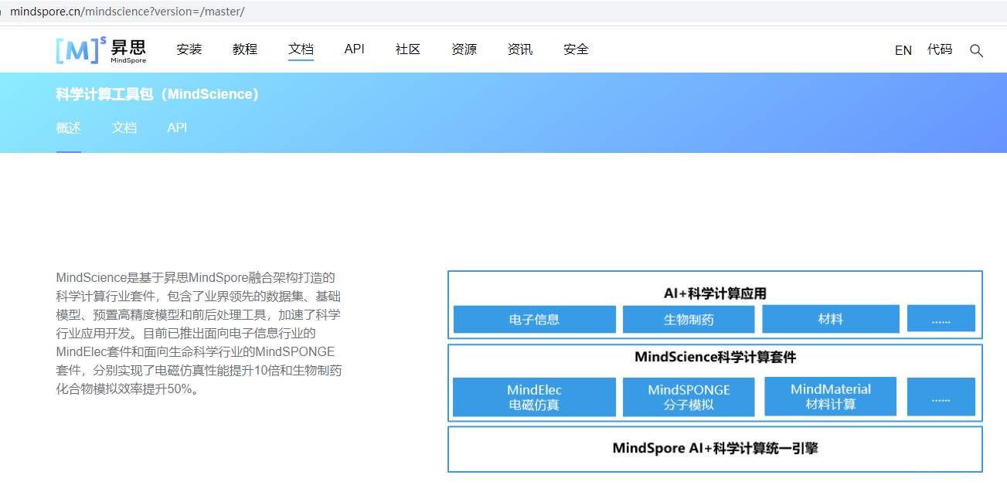The image size is (1007, 485).
Task: Click the MindMaterial 材料计算 box
Action: 831,396
